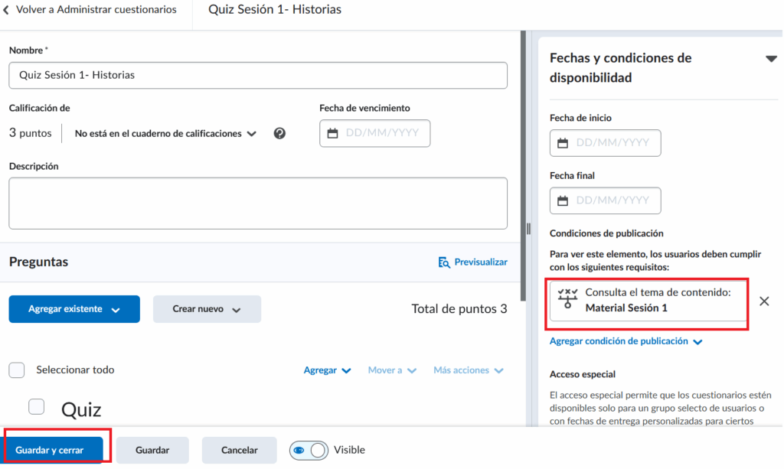Click the Cancelar button
The image size is (784, 469).
239,450
